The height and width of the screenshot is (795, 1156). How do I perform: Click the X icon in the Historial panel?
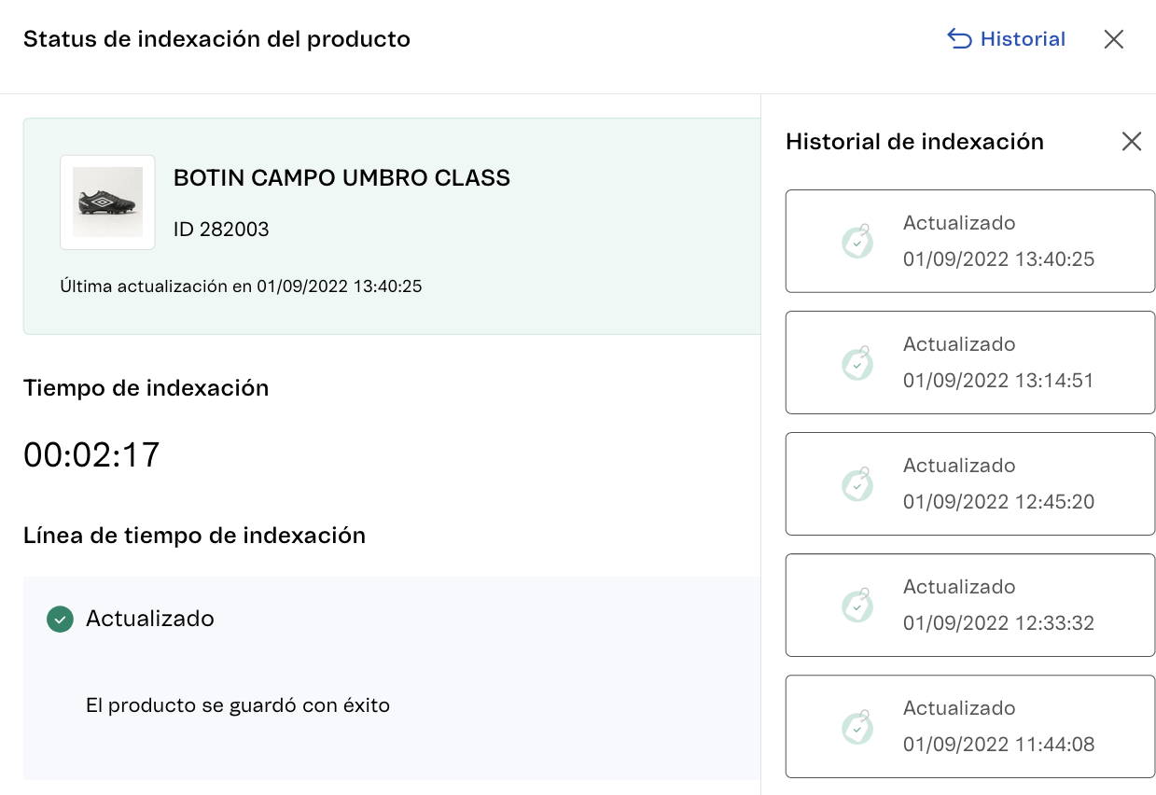1132,141
